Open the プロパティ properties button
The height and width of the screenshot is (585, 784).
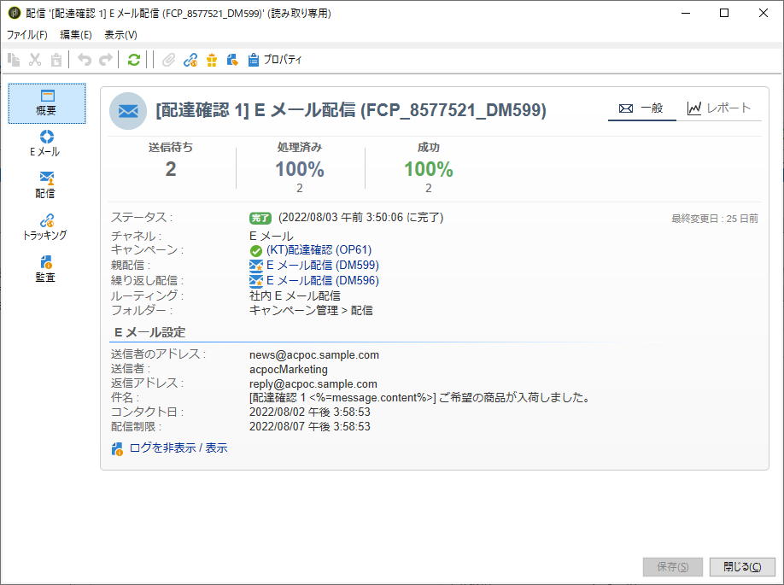point(275,60)
